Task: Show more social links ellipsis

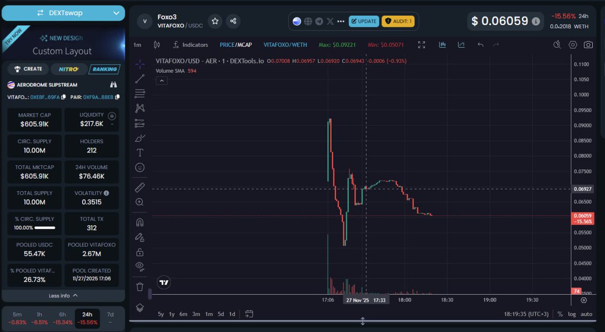Action: coord(341,21)
